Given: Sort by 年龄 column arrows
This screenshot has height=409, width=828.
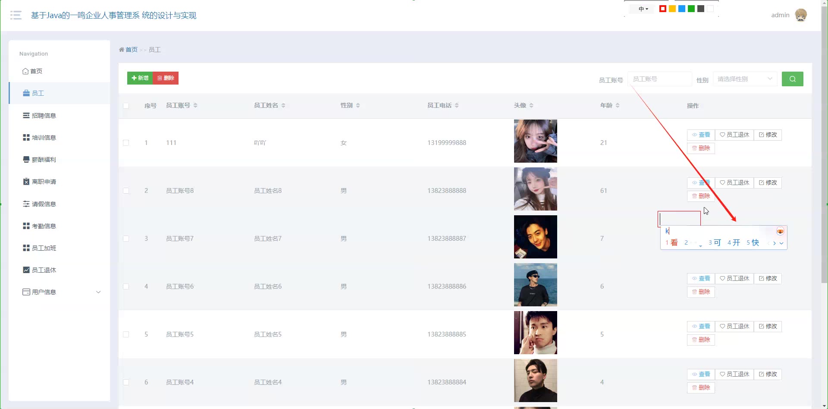Looking at the screenshot, I should click(618, 105).
